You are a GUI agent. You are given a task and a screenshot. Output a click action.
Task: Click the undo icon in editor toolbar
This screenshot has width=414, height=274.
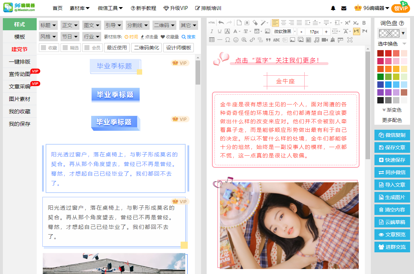click(221, 22)
